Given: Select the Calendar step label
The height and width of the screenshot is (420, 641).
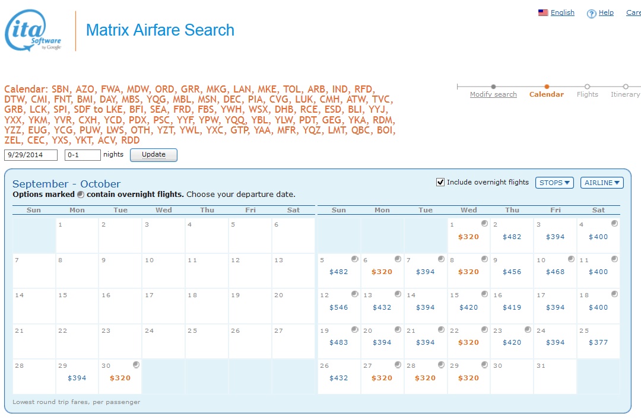Looking at the screenshot, I should coord(546,95).
